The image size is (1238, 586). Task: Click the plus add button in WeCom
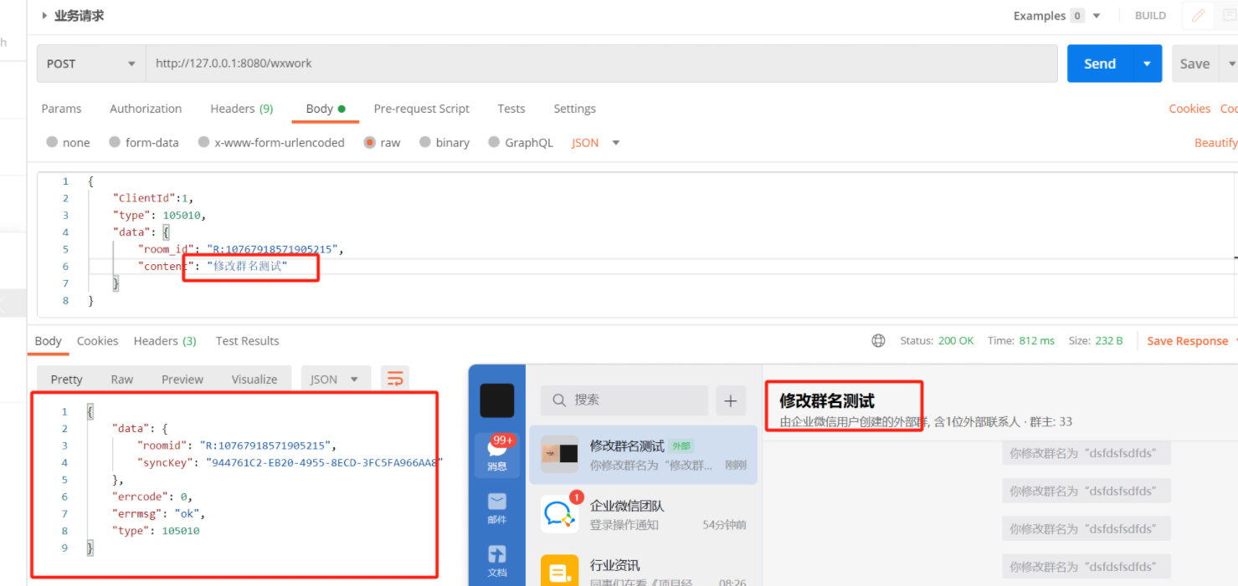coord(730,400)
